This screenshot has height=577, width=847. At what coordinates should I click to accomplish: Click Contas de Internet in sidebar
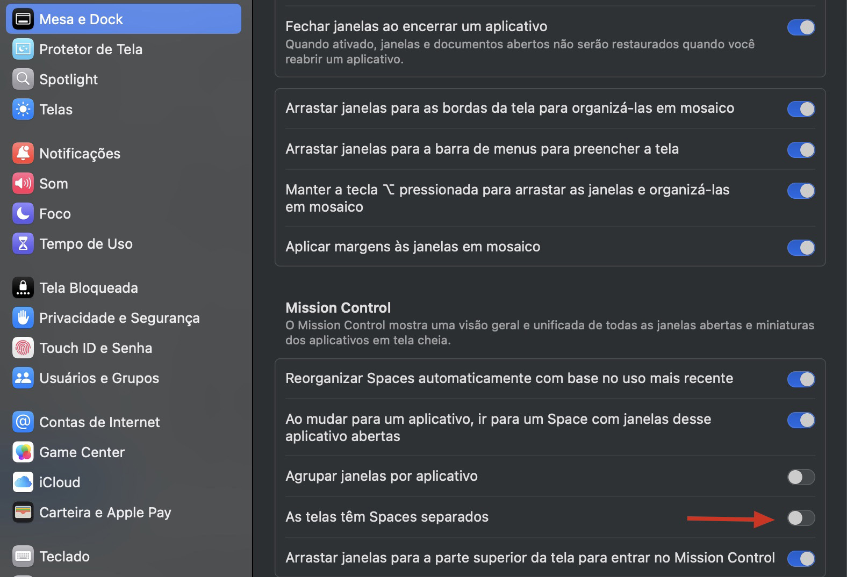point(99,422)
